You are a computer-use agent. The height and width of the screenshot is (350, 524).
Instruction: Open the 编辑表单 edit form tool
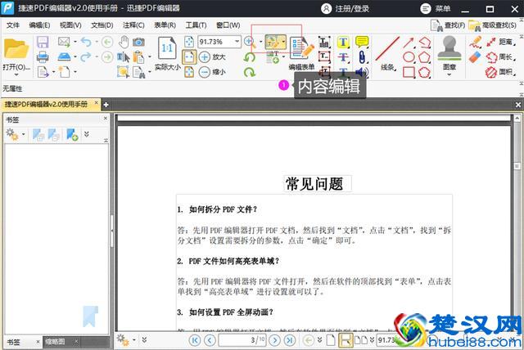(x=302, y=53)
